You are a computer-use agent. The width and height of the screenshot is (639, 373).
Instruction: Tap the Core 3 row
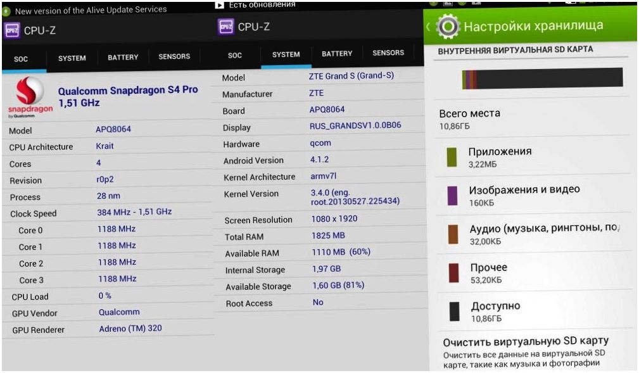[109, 280]
